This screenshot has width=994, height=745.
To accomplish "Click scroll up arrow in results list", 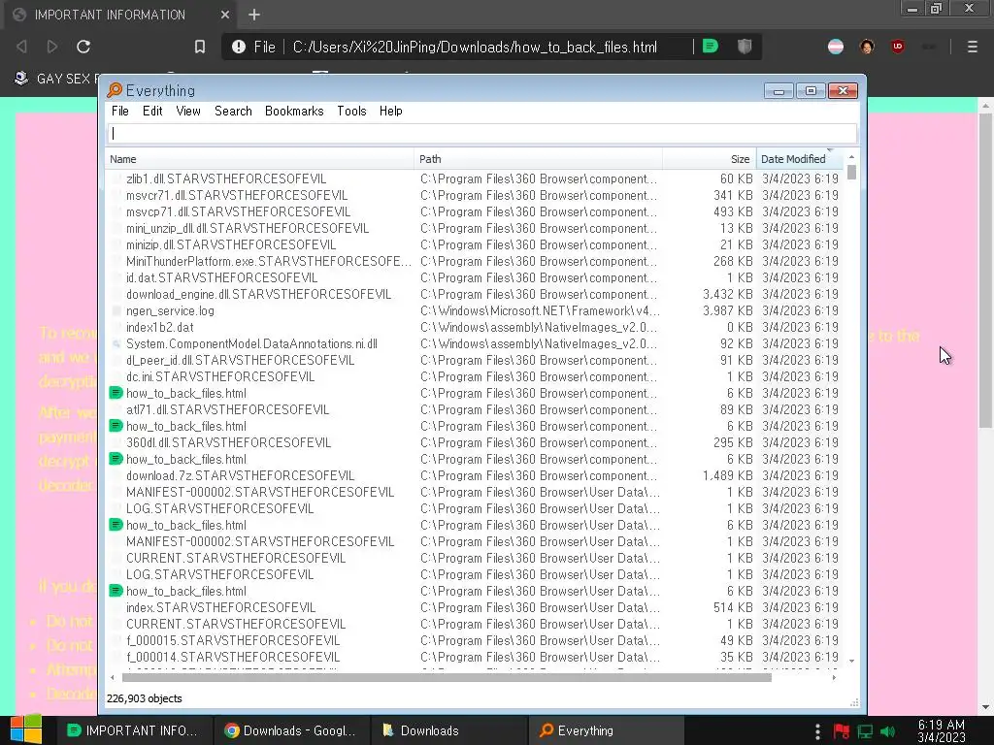I will coord(851,157).
